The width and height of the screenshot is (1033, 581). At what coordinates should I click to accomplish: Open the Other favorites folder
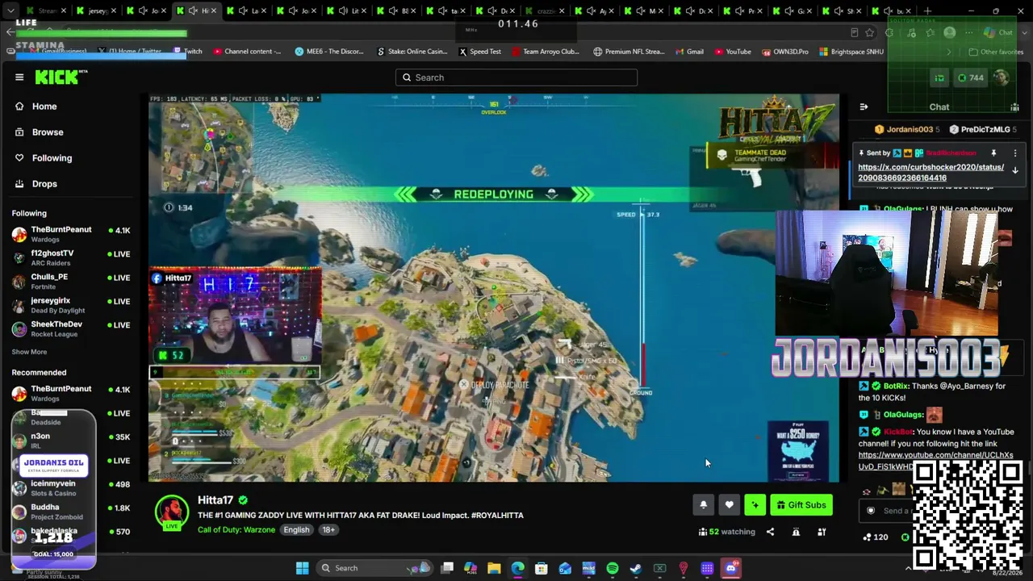[x=996, y=52]
